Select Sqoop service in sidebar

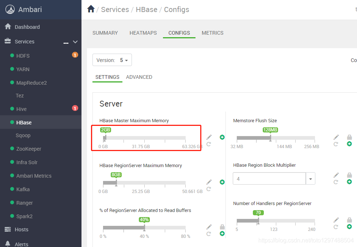23,136
